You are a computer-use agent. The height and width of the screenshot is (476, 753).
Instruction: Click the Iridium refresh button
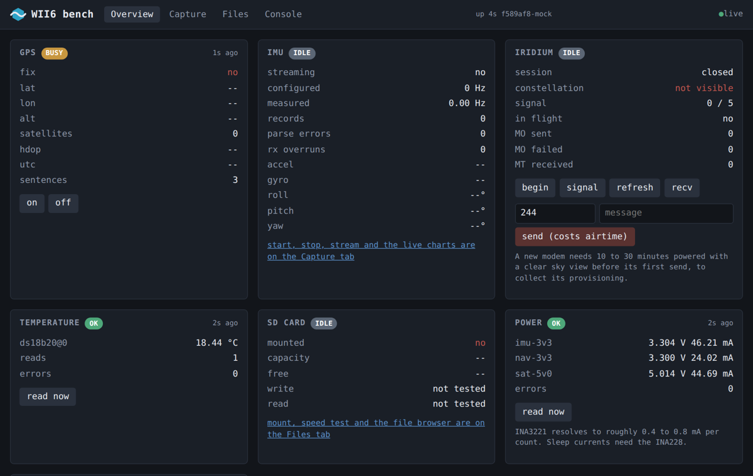click(x=635, y=188)
